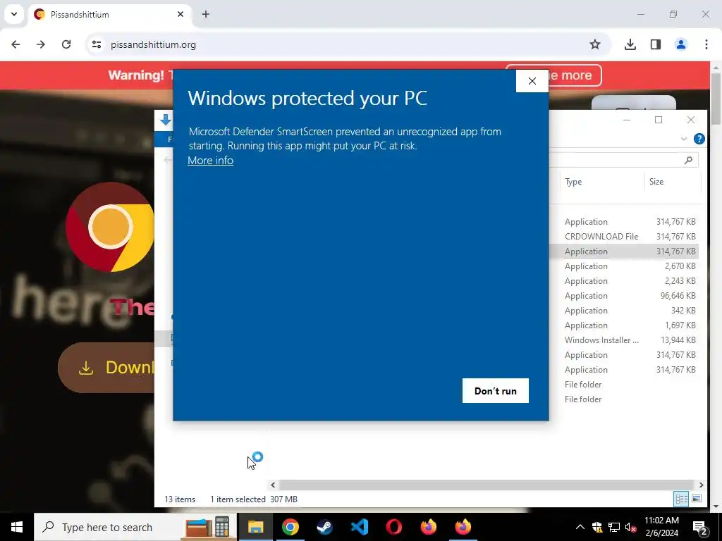The image size is (722, 541).
Task: Switch File Explorer to large icons view
Action: tap(697, 499)
